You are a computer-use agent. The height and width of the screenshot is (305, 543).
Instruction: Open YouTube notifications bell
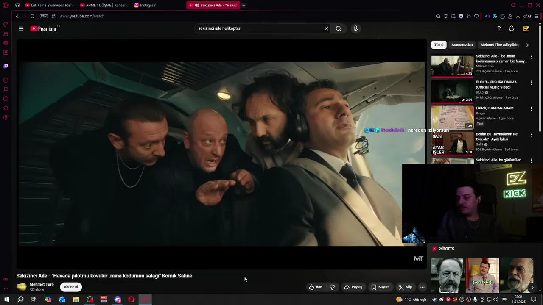(x=512, y=28)
